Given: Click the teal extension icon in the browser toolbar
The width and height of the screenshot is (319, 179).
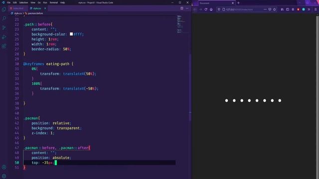Looking at the screenshot, I should click(x=304, y=9).
